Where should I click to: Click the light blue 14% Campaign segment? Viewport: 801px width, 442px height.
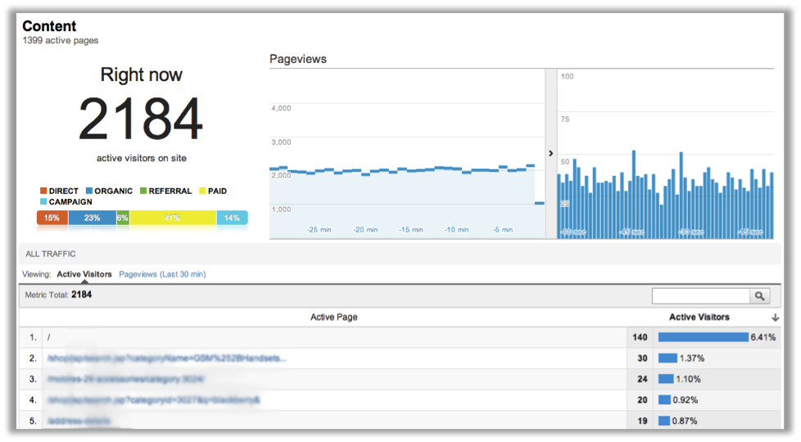coord(232,218)
